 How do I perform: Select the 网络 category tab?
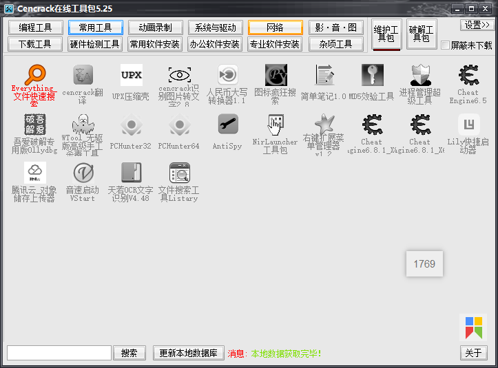point(275,28)
